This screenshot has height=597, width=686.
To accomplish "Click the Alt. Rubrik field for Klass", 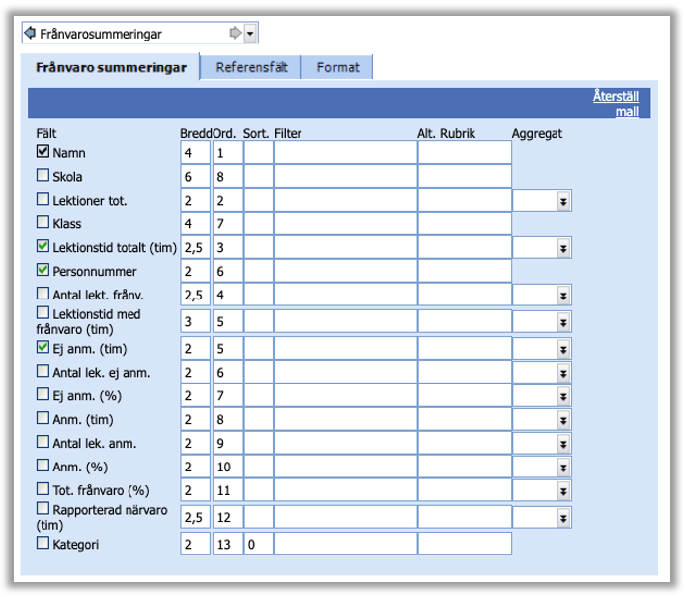I will point(464,224).
